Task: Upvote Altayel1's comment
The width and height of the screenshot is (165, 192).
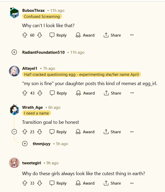Action: 25,93
